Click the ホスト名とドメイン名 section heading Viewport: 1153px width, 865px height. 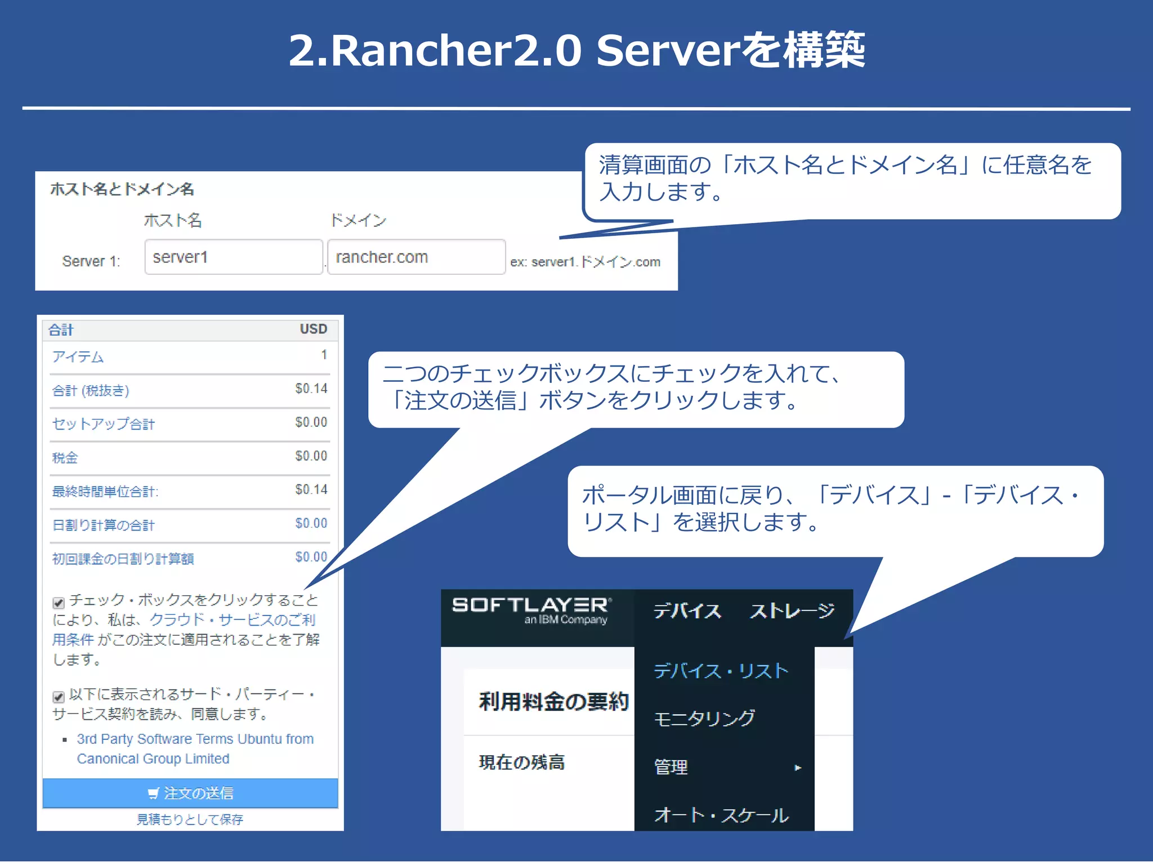tap(122, 189)
